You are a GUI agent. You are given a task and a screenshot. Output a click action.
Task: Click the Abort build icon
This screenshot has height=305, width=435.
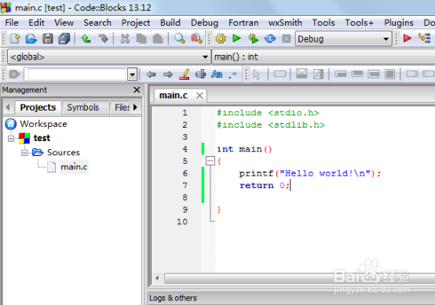pyautogui.click(x=287, y=38)
